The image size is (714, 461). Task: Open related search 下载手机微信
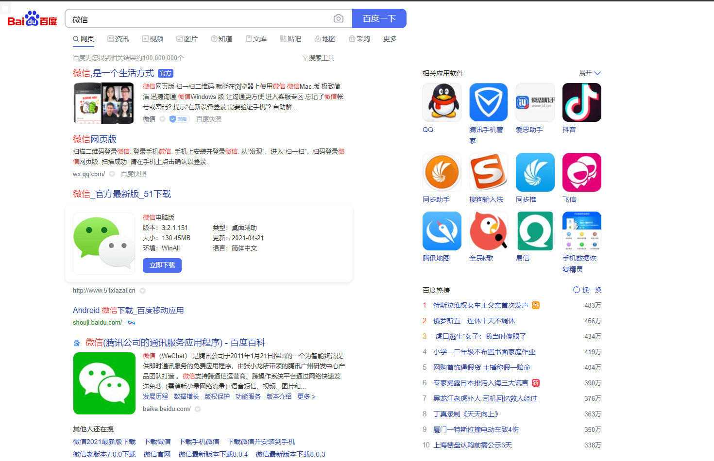coord(199,442)
